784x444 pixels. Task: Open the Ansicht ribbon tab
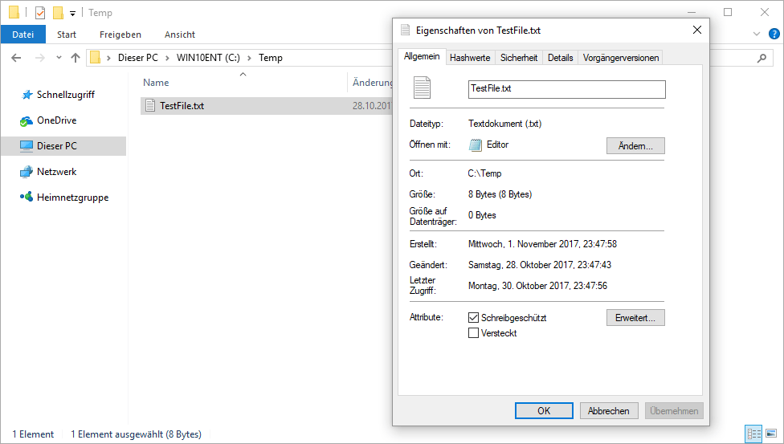pos(180,35)
